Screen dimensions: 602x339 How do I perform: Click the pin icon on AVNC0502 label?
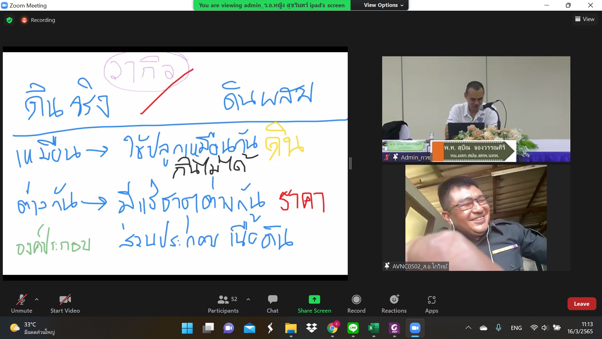click(387, 266)
